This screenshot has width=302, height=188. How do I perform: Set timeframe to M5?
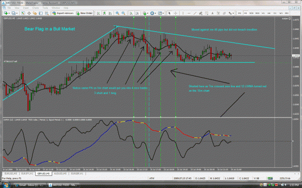click(245, 13)
